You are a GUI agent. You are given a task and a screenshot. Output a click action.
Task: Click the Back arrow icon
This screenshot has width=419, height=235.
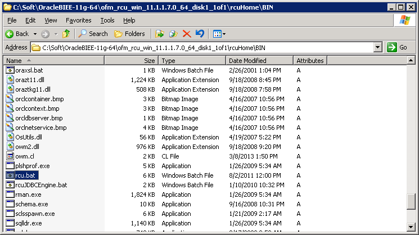point(10,34)
